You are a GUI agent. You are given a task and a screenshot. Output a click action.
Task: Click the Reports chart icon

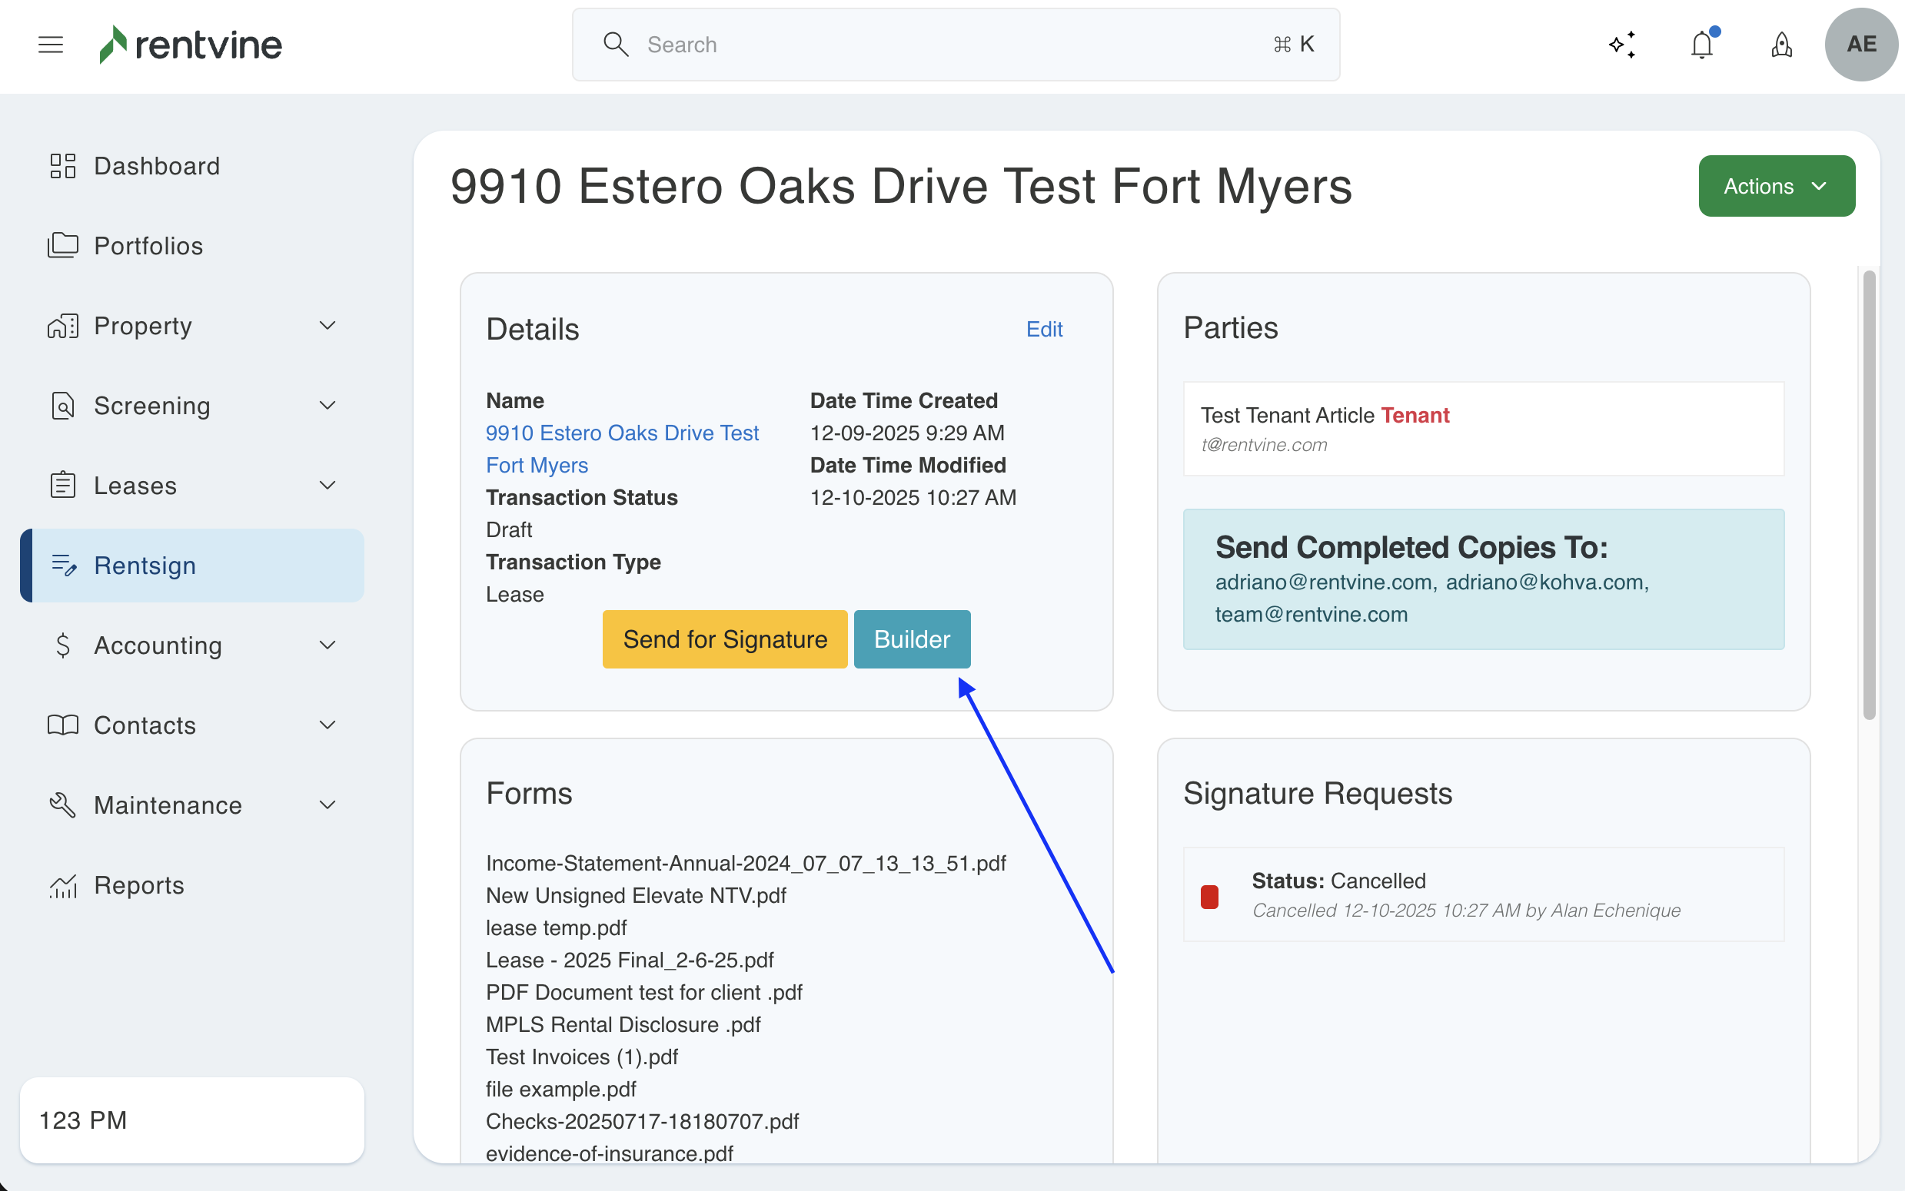[63, 885]
